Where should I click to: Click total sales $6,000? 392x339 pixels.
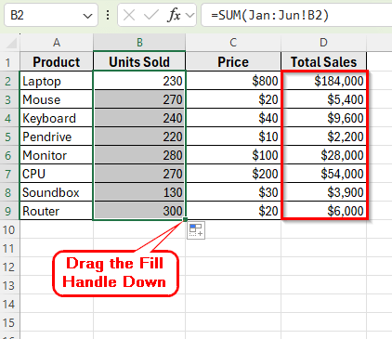(x=324, y=211)
